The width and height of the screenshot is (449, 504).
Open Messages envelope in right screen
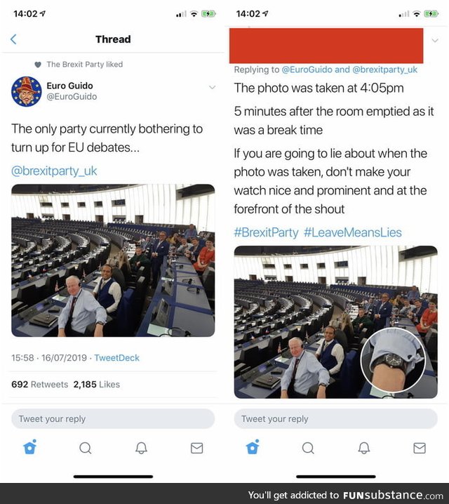[420, 448]
